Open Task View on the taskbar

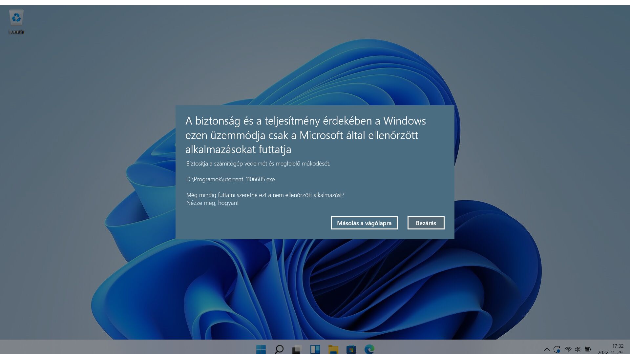coord(297,349)
